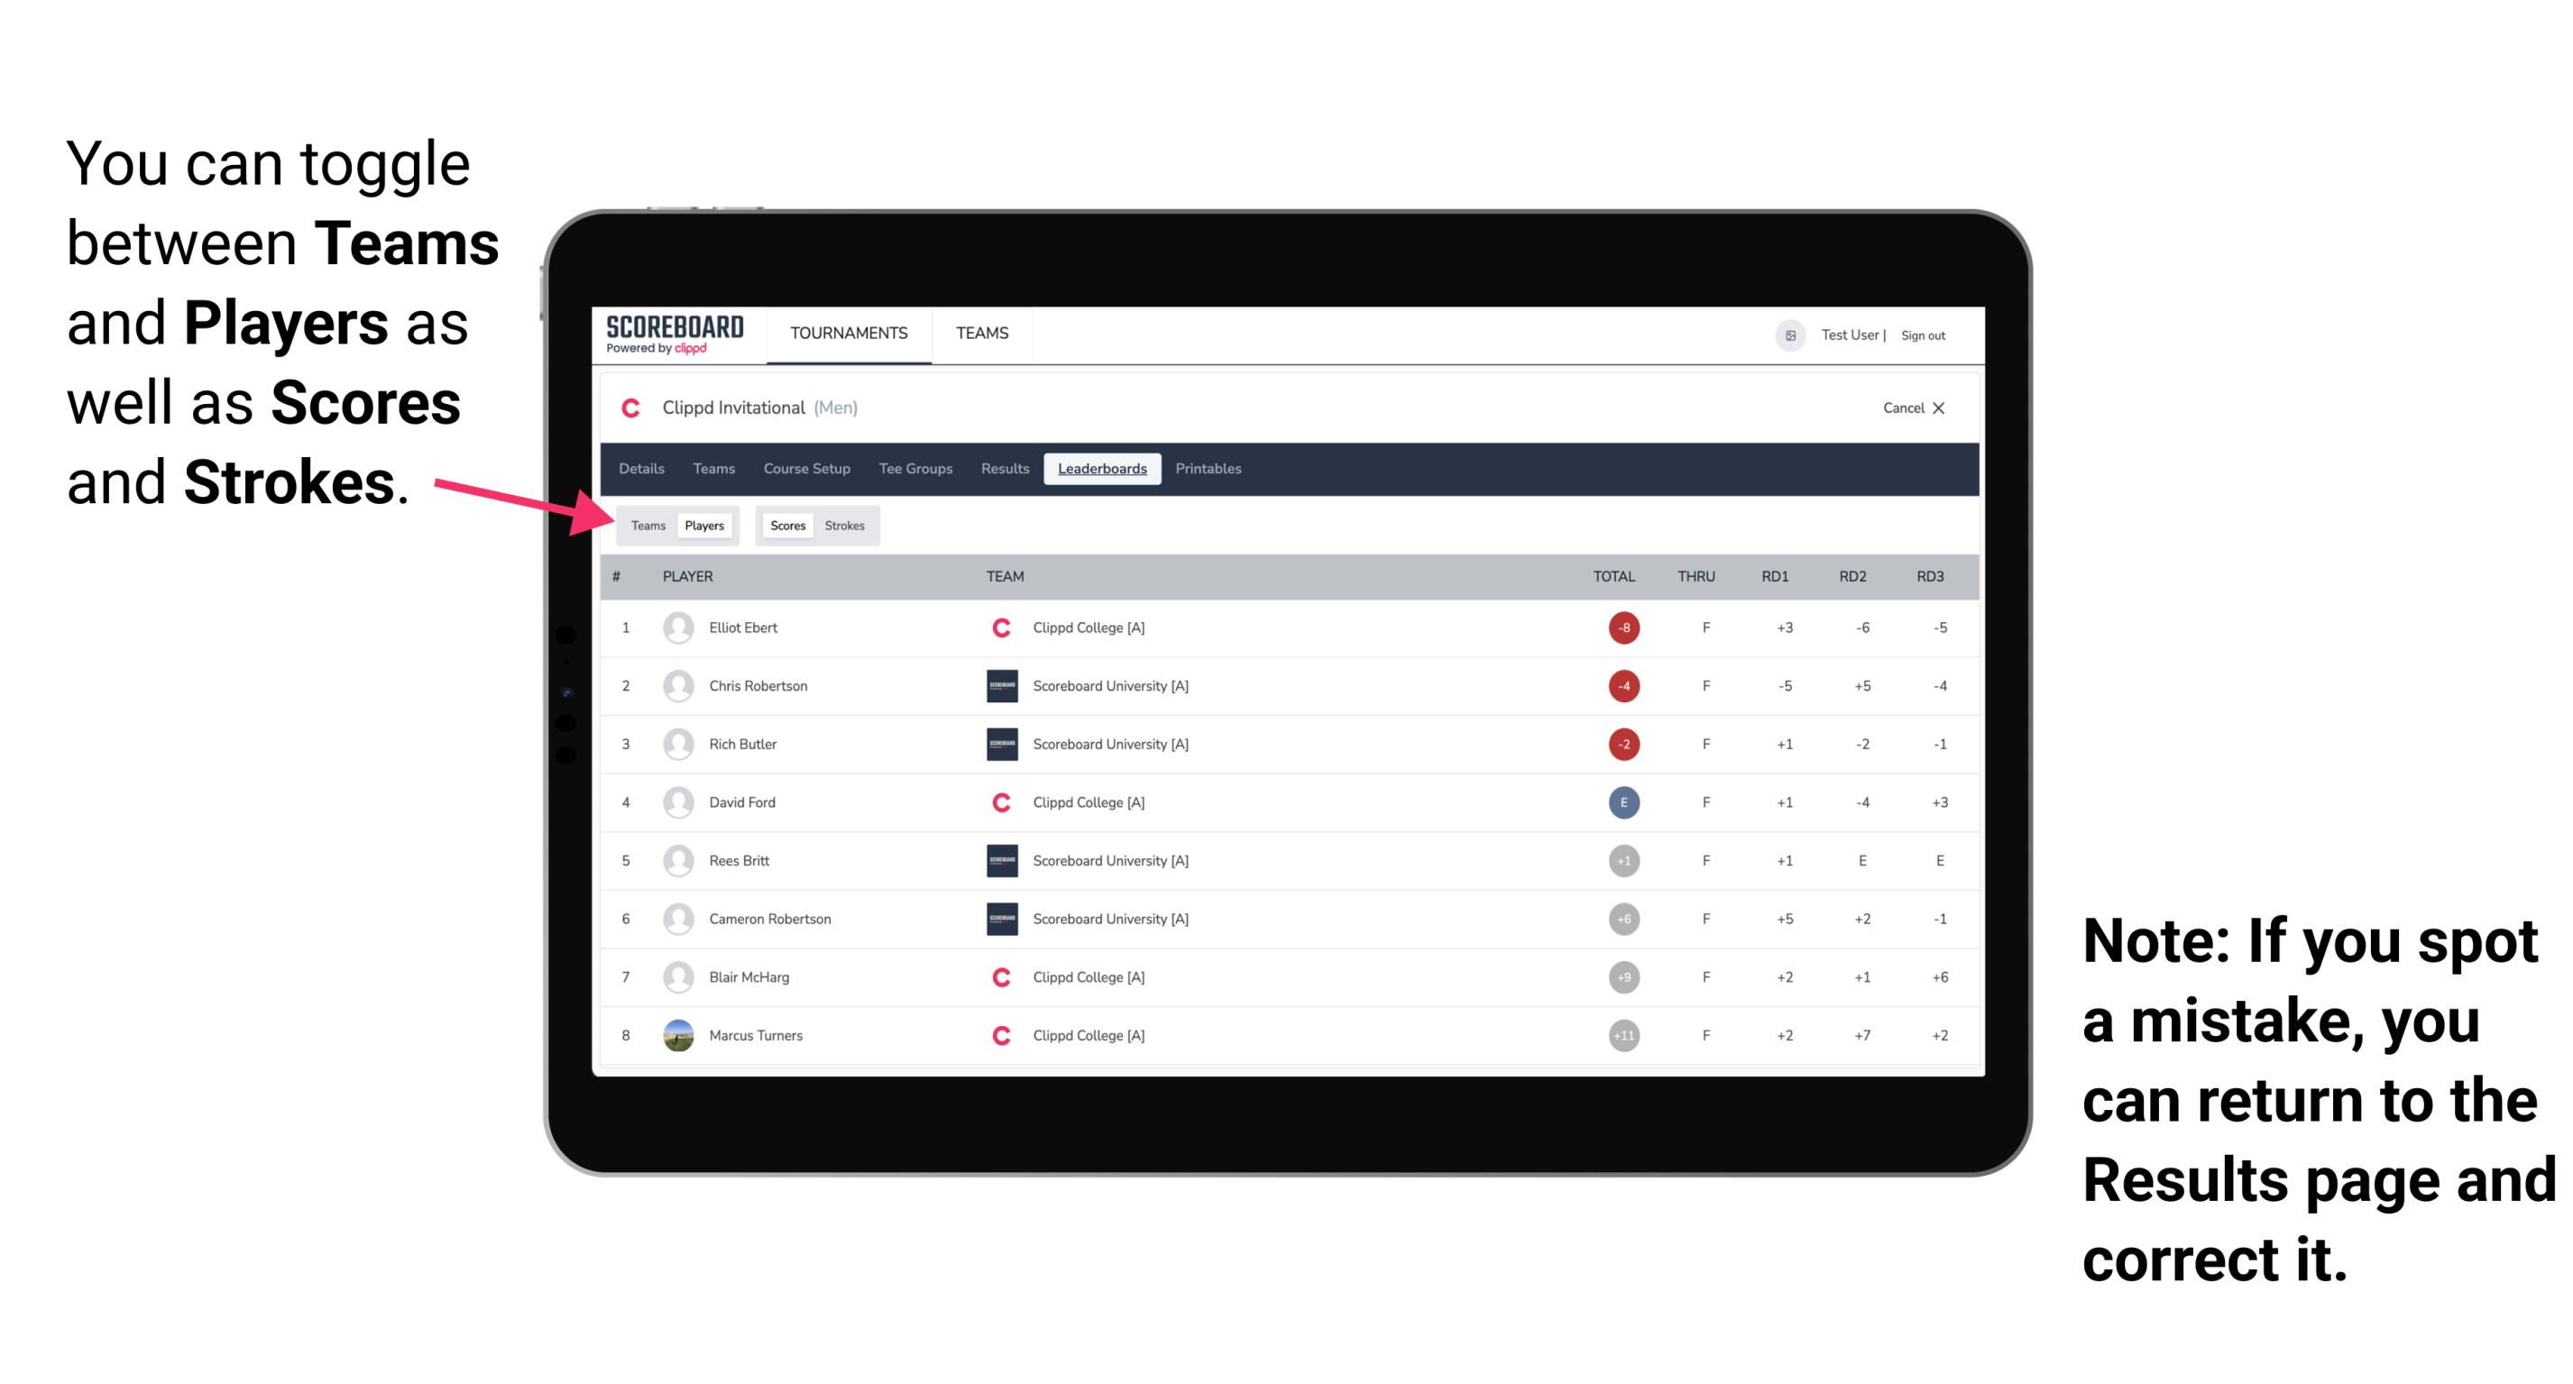Select the Players toggle button

click(702, 525)
